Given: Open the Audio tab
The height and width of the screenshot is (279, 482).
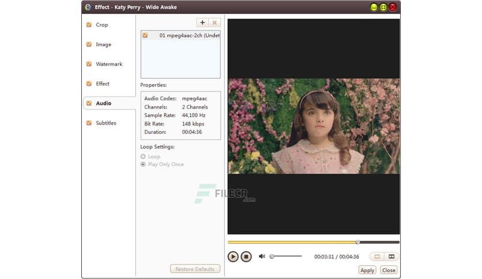Looking at the screenshot, I should 109,103.
